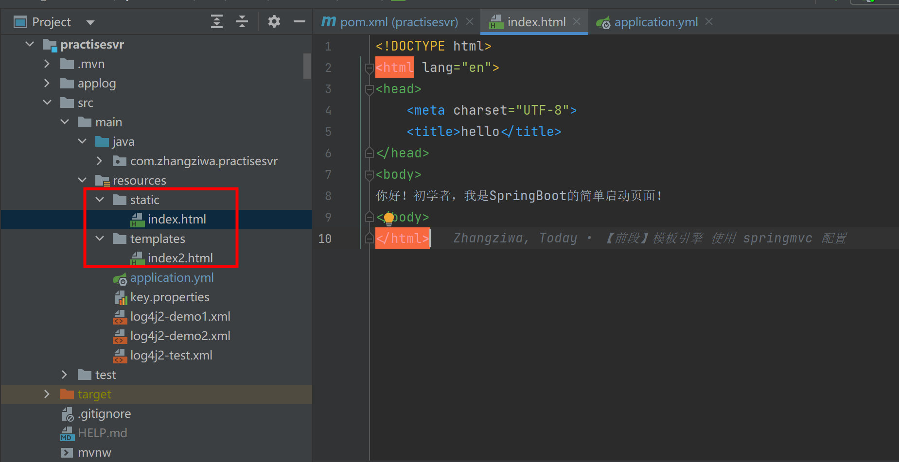Close the index.html editor tab

point(577,22)
